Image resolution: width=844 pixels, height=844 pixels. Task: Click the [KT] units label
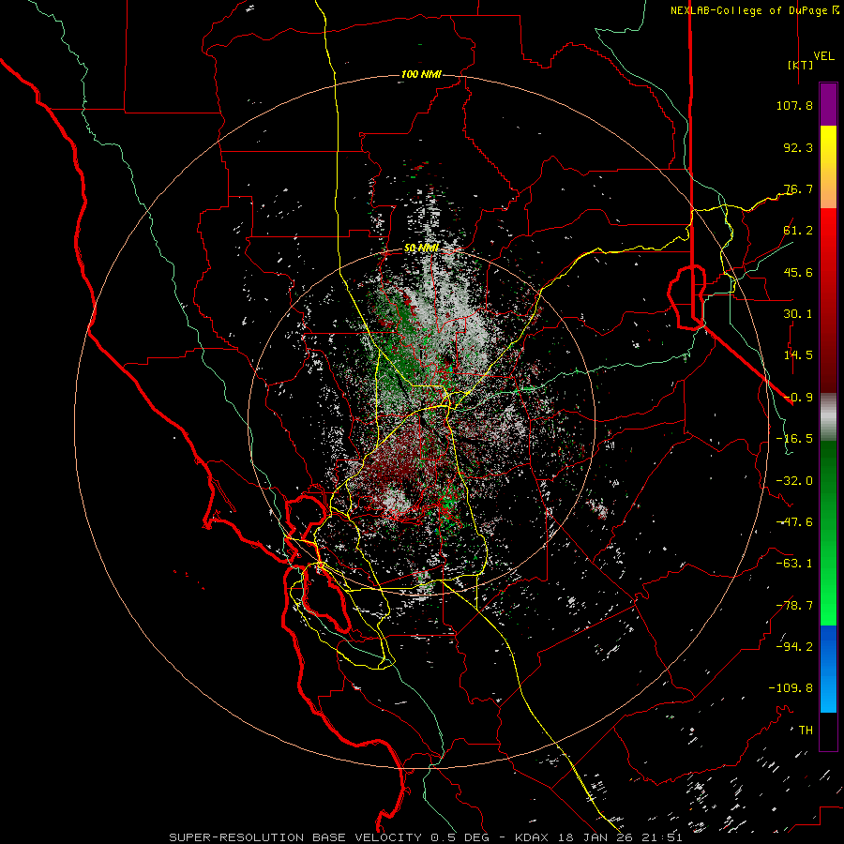pyautogui.click(x=801, y=65)
